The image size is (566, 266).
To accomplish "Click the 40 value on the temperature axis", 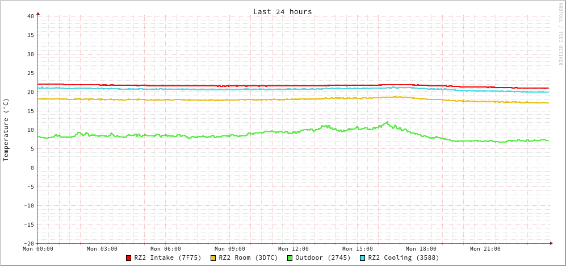I will (30, 16).
